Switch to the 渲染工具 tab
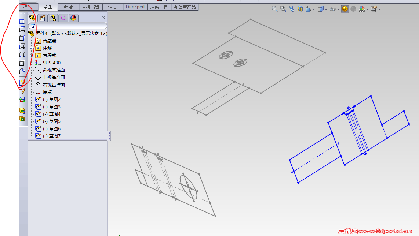Screen dimensions: 419x236 (159, 7)
